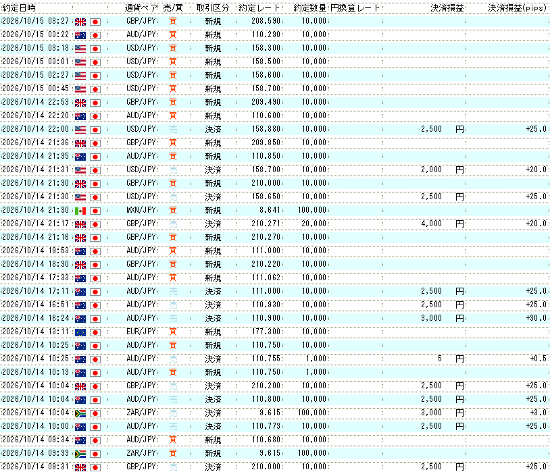Viewport: 550px width, 472px height.
Task: Click the US flag in the 03:18 USD/JPY row
Action: click(80, 49)
